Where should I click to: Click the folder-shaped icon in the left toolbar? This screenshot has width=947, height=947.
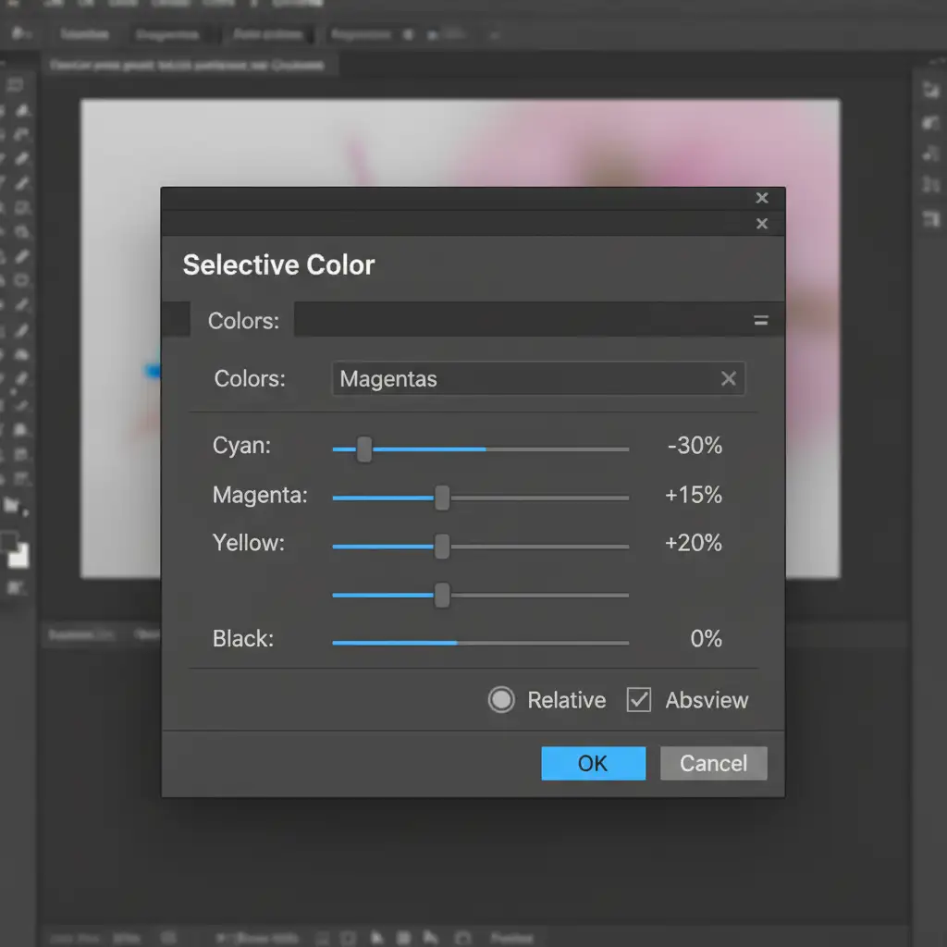click(x=13, y=505)
